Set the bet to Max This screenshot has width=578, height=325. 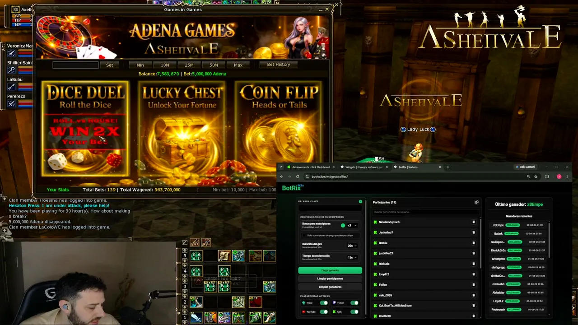[238, 65]
